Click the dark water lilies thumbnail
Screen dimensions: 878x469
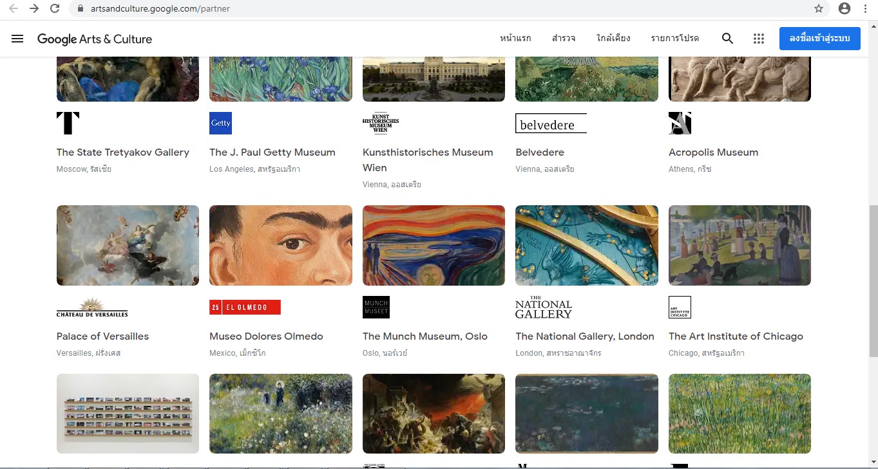(587, 414)
